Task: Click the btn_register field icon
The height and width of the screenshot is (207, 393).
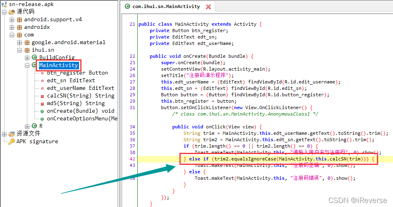Action: pos(43,73)
